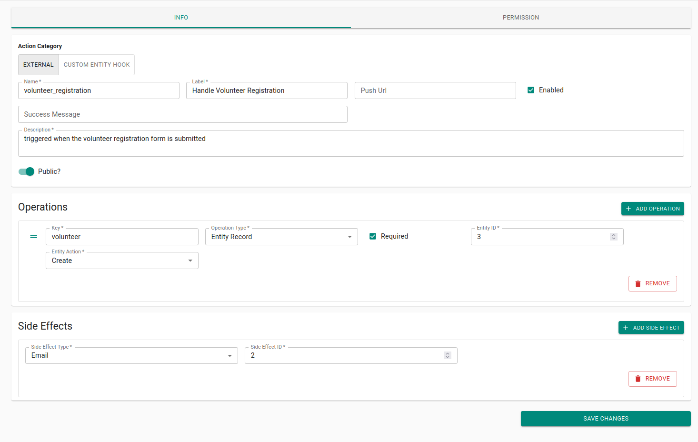Click the Entity ID field
Screen dimensions: 698x442
point(547,237)
